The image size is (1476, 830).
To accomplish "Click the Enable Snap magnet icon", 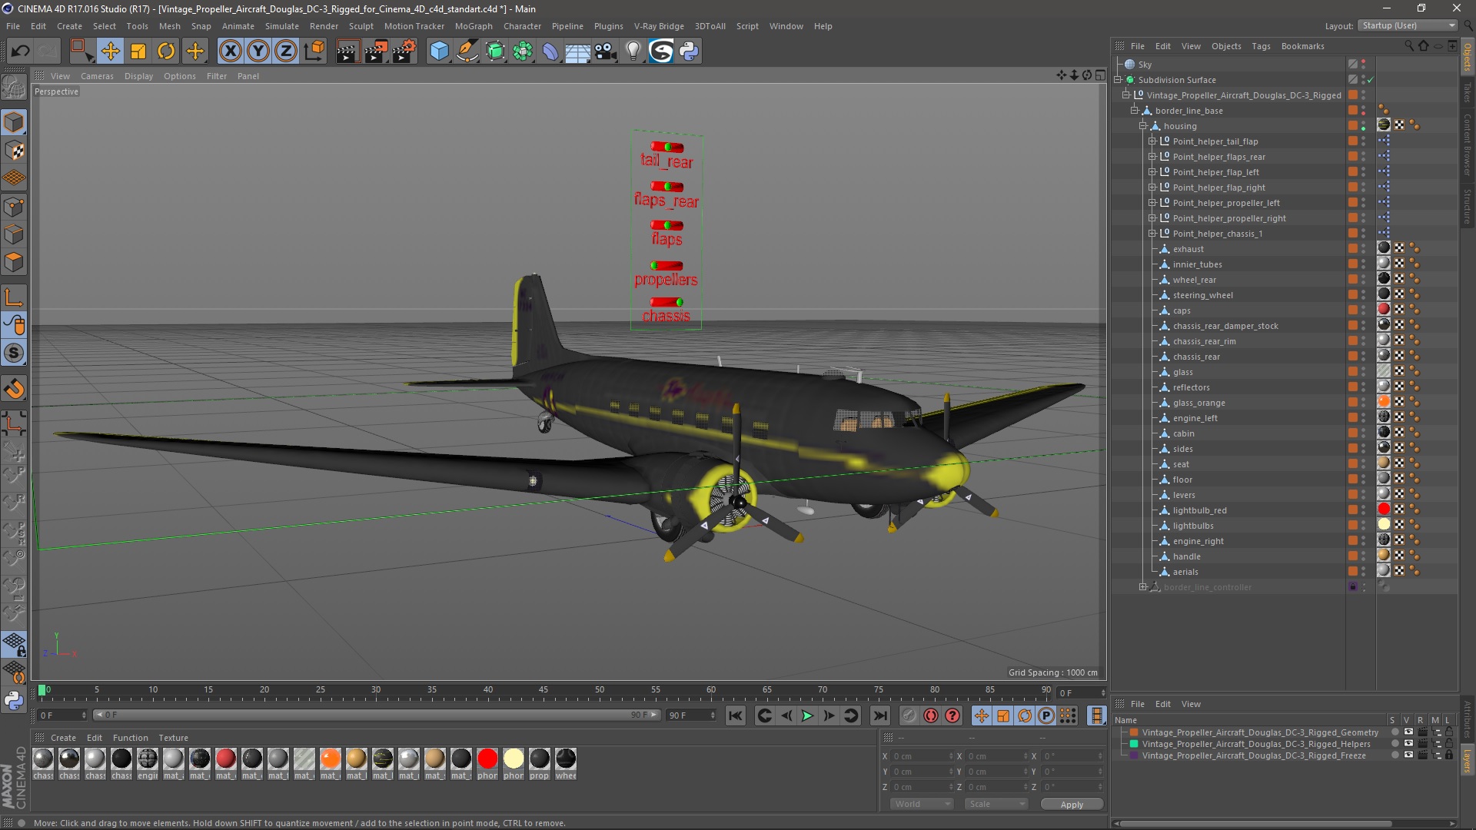I will (x=14, y=389).
